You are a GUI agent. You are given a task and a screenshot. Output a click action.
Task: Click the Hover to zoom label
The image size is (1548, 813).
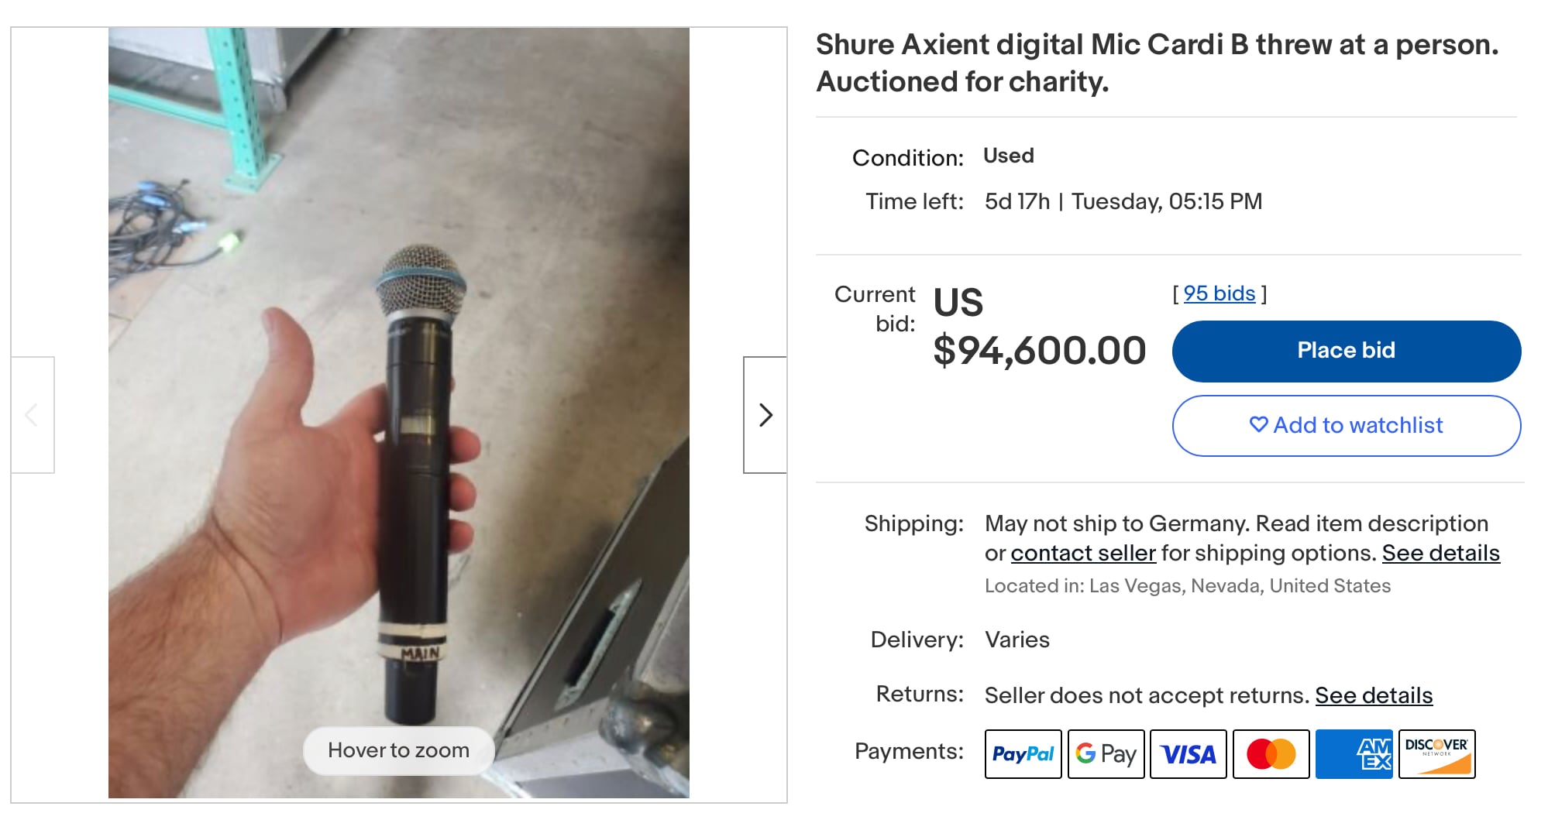(x=398, y=750)
